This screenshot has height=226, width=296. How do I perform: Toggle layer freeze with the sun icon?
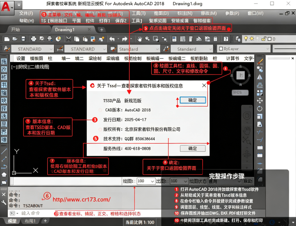251,39
